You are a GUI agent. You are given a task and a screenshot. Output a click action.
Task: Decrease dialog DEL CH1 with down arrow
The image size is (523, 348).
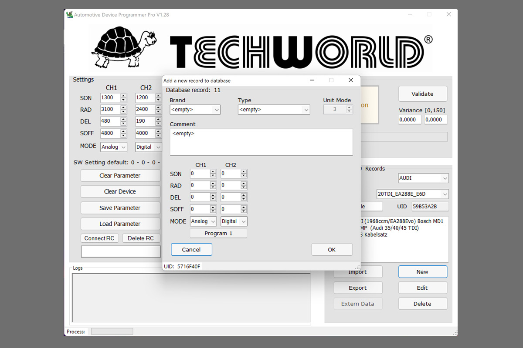point(213,200)
